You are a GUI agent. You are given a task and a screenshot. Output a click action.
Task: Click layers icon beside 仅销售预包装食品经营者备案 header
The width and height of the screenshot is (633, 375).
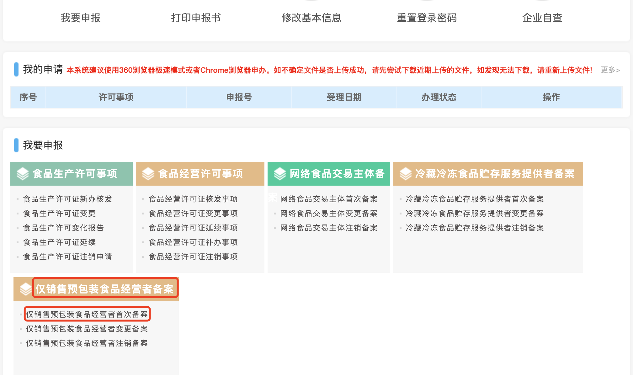click(x=25, y=289)
